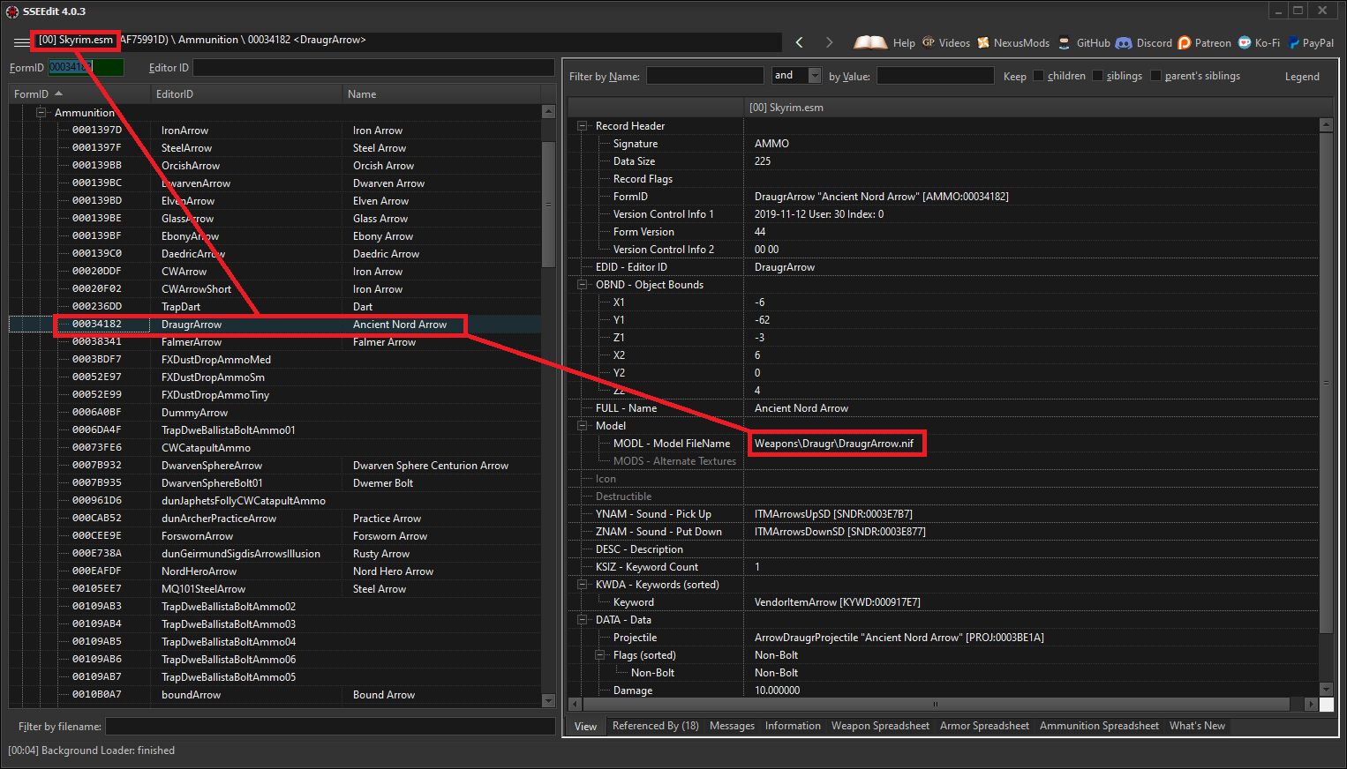Open the What's New tab
This screenshot has width=1347, height=769.
click(x=1197, y=726)
